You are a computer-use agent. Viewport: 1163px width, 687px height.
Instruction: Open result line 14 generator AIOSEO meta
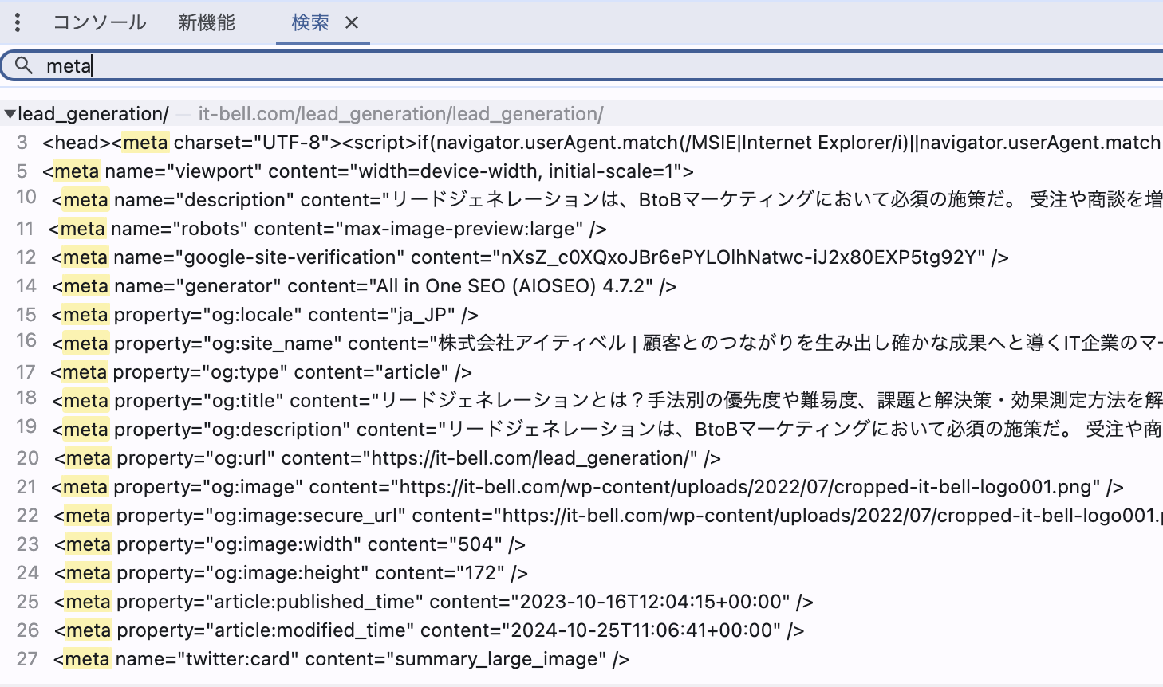[581, 286]
